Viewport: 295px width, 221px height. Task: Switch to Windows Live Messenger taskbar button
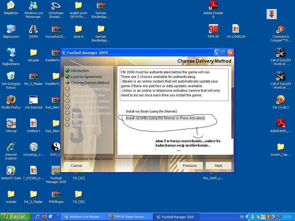point(84,217)
